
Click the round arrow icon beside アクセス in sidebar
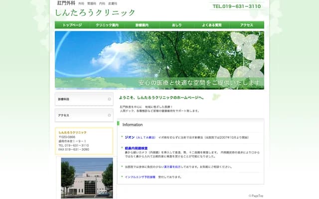[x=109, y=115]
